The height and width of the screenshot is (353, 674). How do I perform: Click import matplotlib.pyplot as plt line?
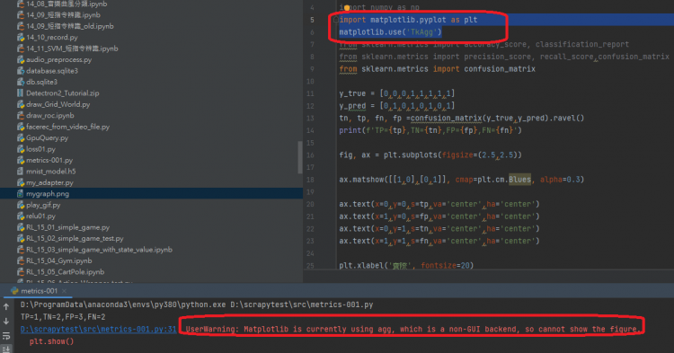coord(408,20)
